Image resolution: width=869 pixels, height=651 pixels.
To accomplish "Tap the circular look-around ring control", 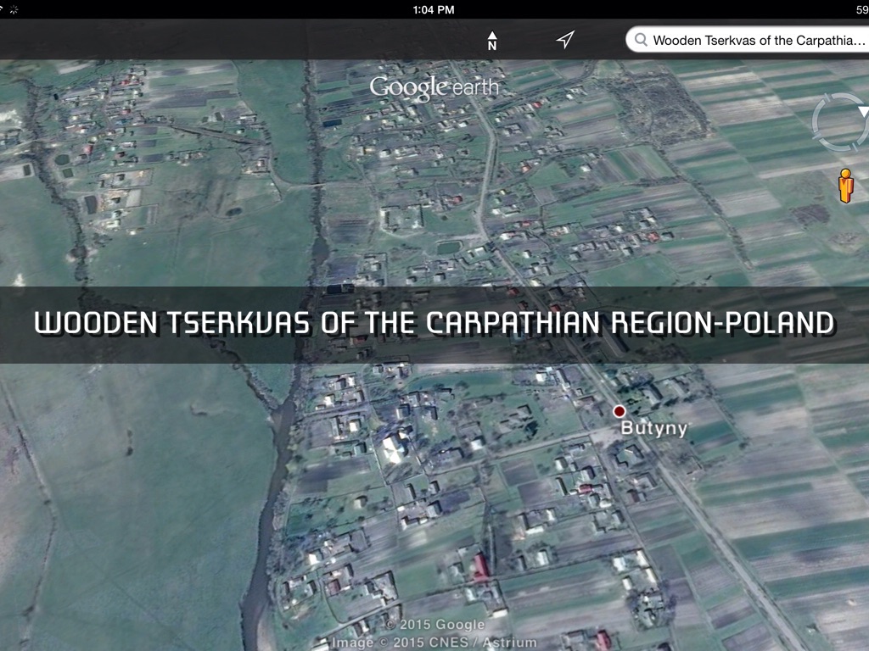I will pyautogui.click(x=838, y=124).
